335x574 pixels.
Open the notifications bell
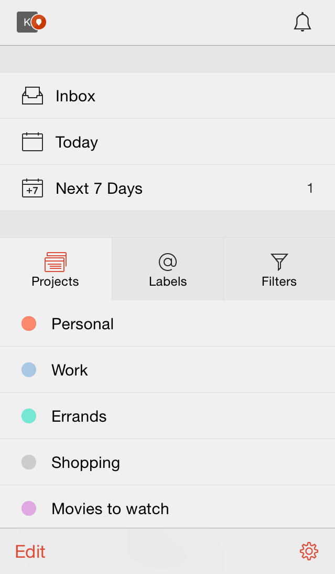click(302, 23)
